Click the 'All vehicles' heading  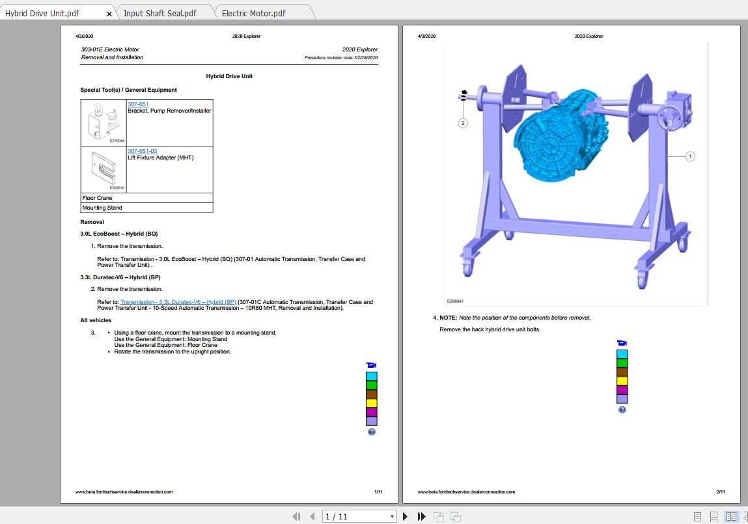pos(96,320)
